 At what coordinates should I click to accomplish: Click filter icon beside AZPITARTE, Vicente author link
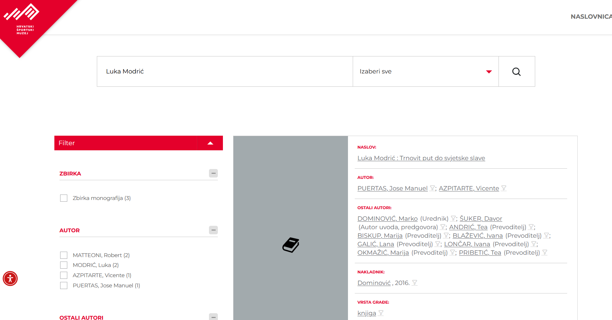[504, 188]
